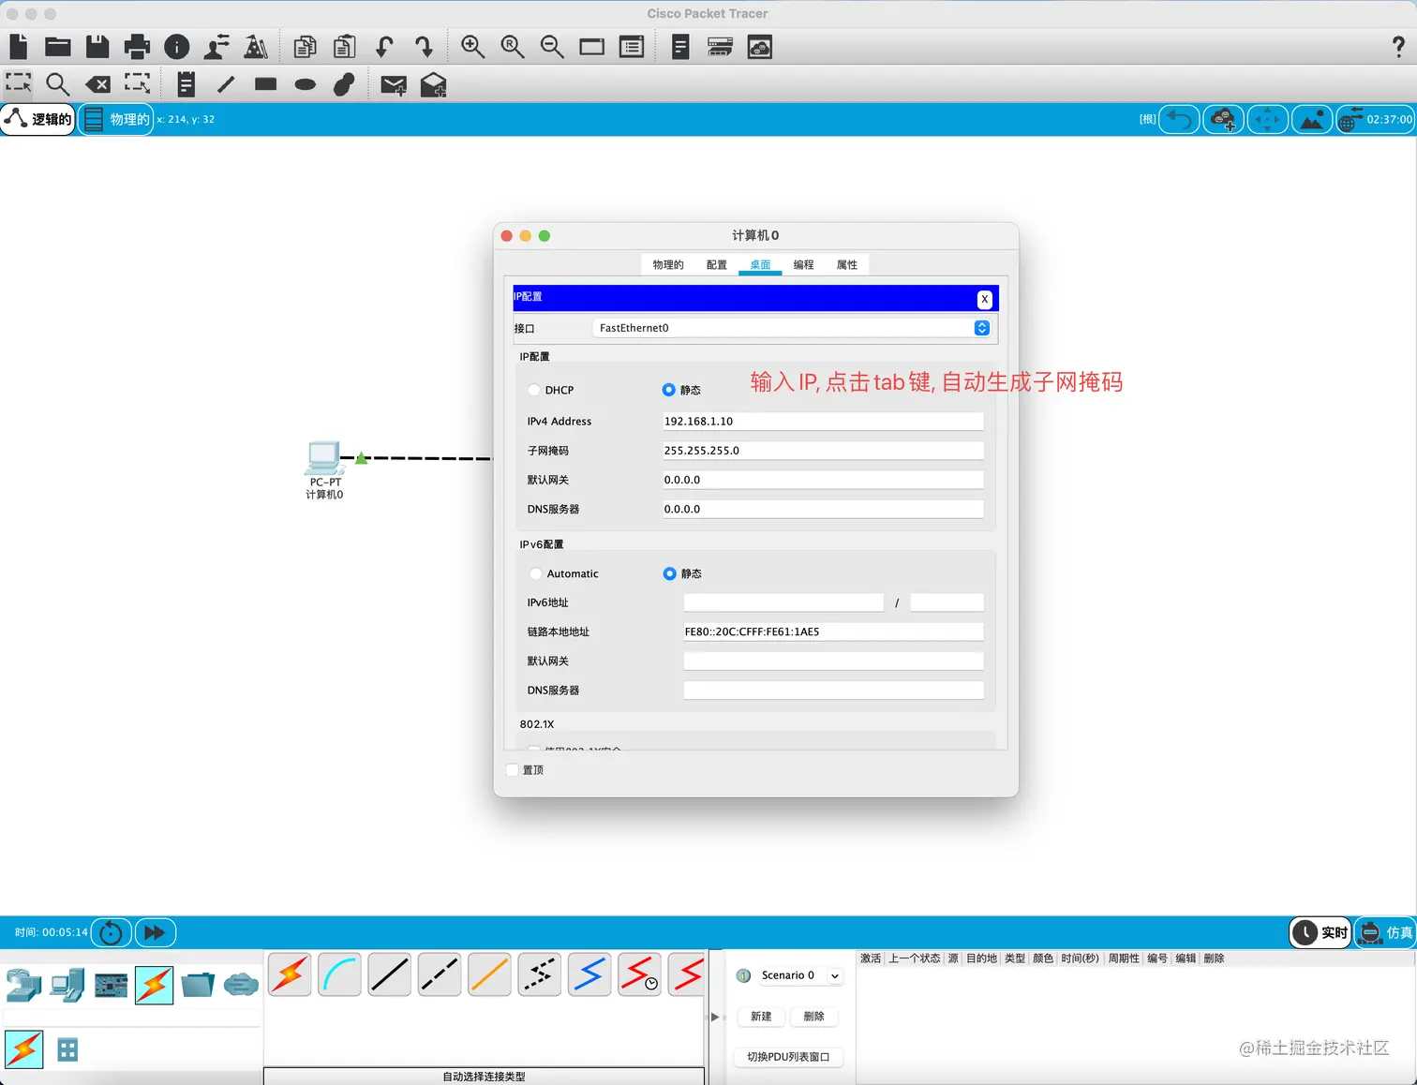Zoom in with magnifier plus icon
This screenshot has width=1417, height=1085.
472,46
